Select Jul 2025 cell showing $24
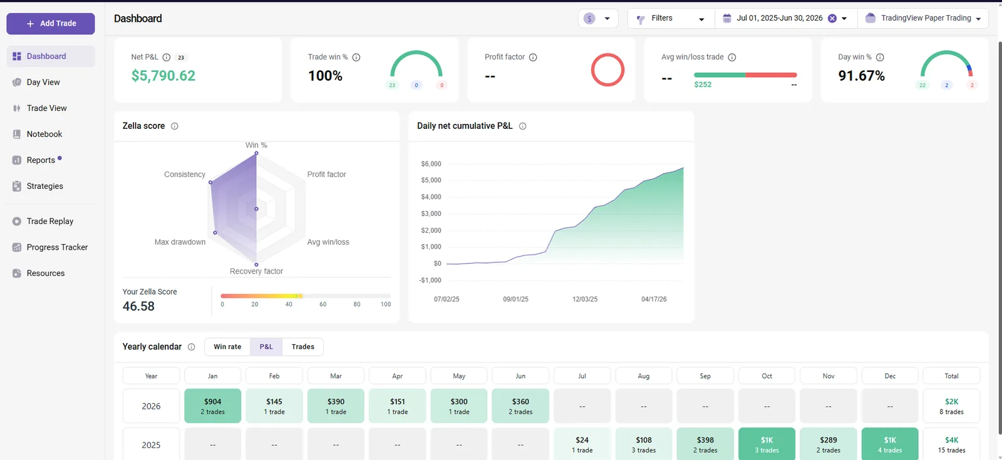The image size is (1002, 460). pos(582,444)
